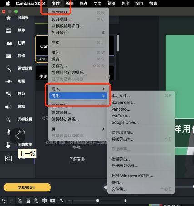This screenshot has width=194, height=206.
Task: Select YouTube… export option
Action: click(141, 116)
